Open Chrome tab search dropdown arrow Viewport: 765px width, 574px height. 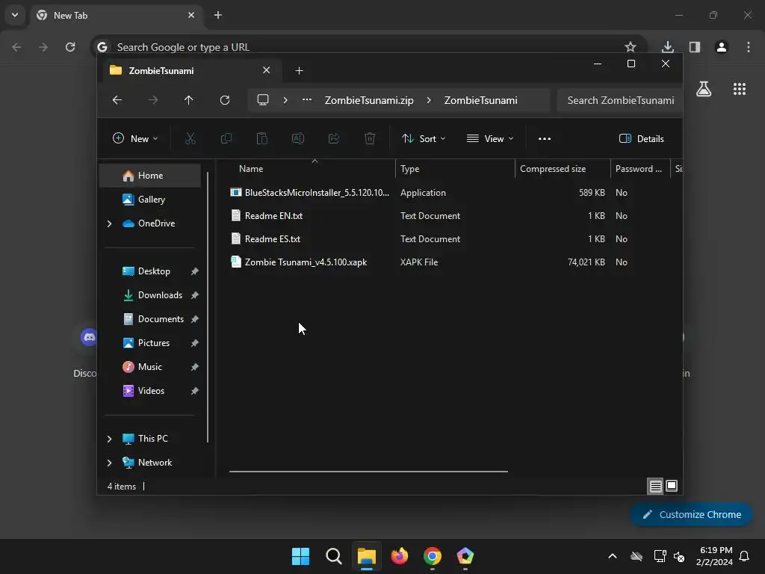pyautogui.click(x=15, y=15)
